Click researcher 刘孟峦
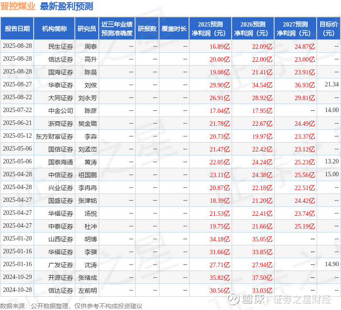Screen dimensions: 341x310 click(x=88, y=149)
